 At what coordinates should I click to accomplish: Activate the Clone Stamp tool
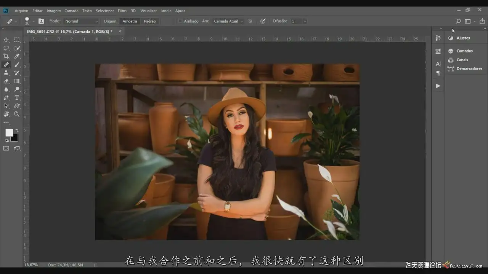pos(6,73)
